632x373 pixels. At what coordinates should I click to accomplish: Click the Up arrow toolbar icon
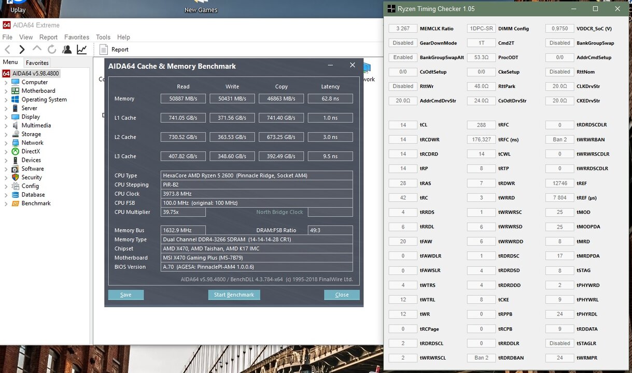coord(37,49)
